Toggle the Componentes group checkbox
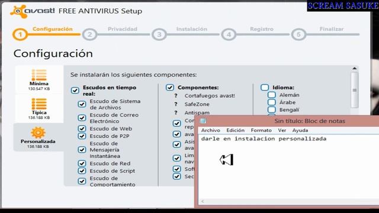The image size is (379, 213). tap(170, 88)
